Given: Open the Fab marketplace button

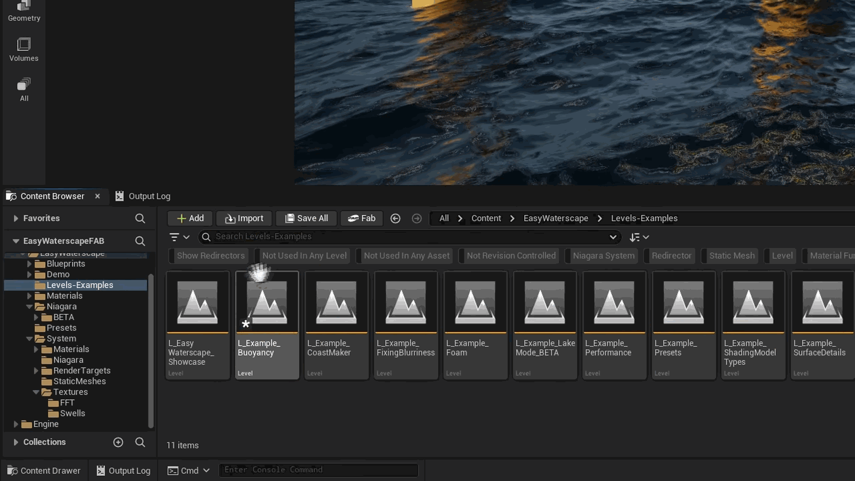Looking at the screenshot, I should coord(362,218).
